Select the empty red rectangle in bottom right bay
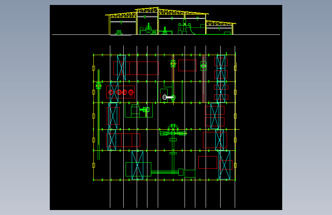This screenshot has width=332, height=215. pos(208,162)
